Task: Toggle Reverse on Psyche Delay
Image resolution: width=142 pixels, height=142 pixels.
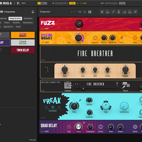Action: (x=95, y=38)
